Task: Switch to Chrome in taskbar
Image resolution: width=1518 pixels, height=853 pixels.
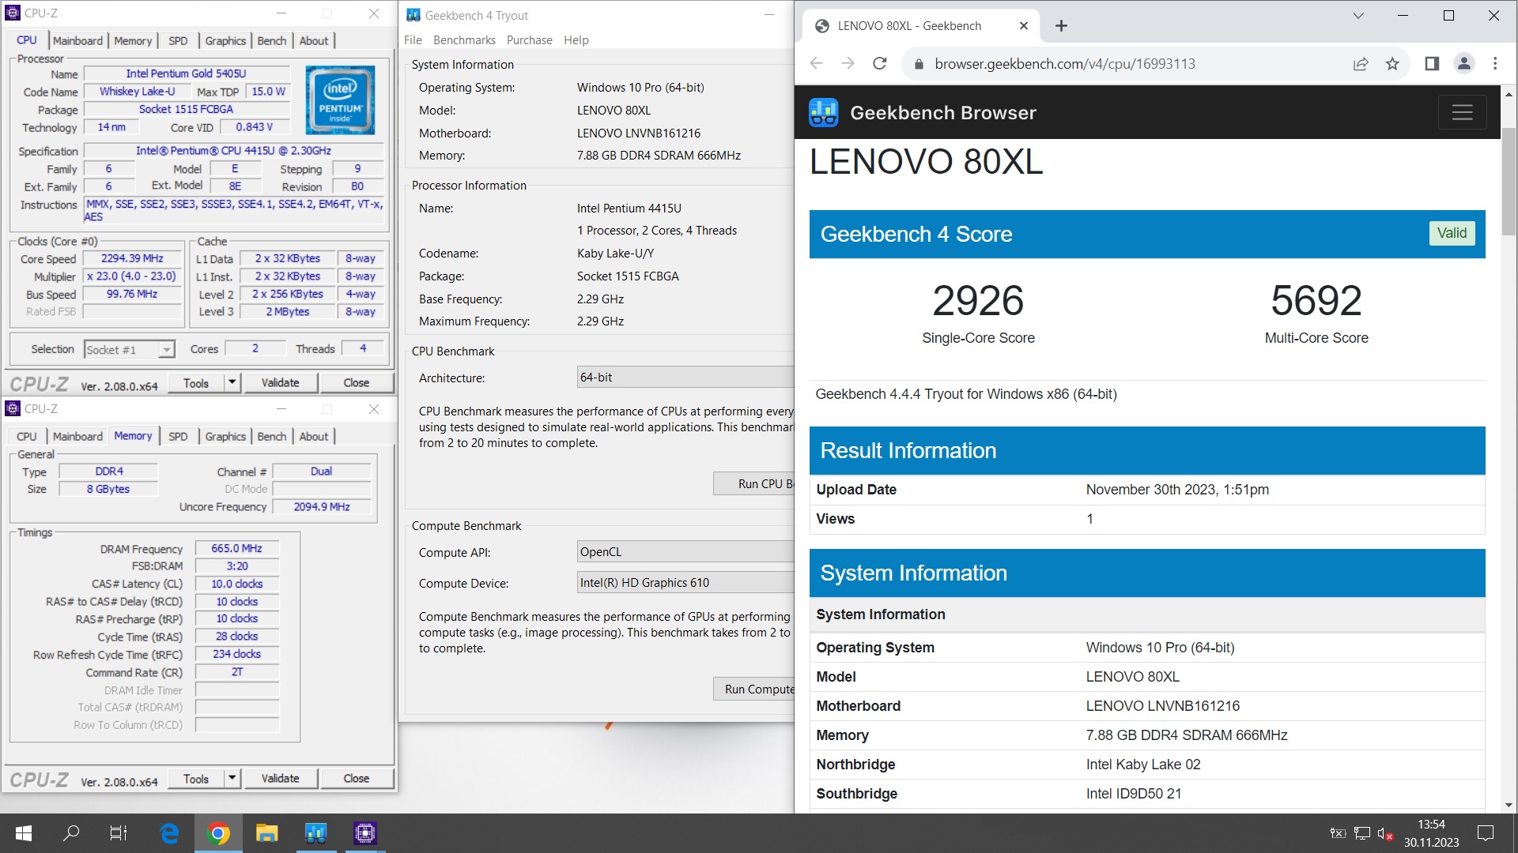Action: point(218,833)
